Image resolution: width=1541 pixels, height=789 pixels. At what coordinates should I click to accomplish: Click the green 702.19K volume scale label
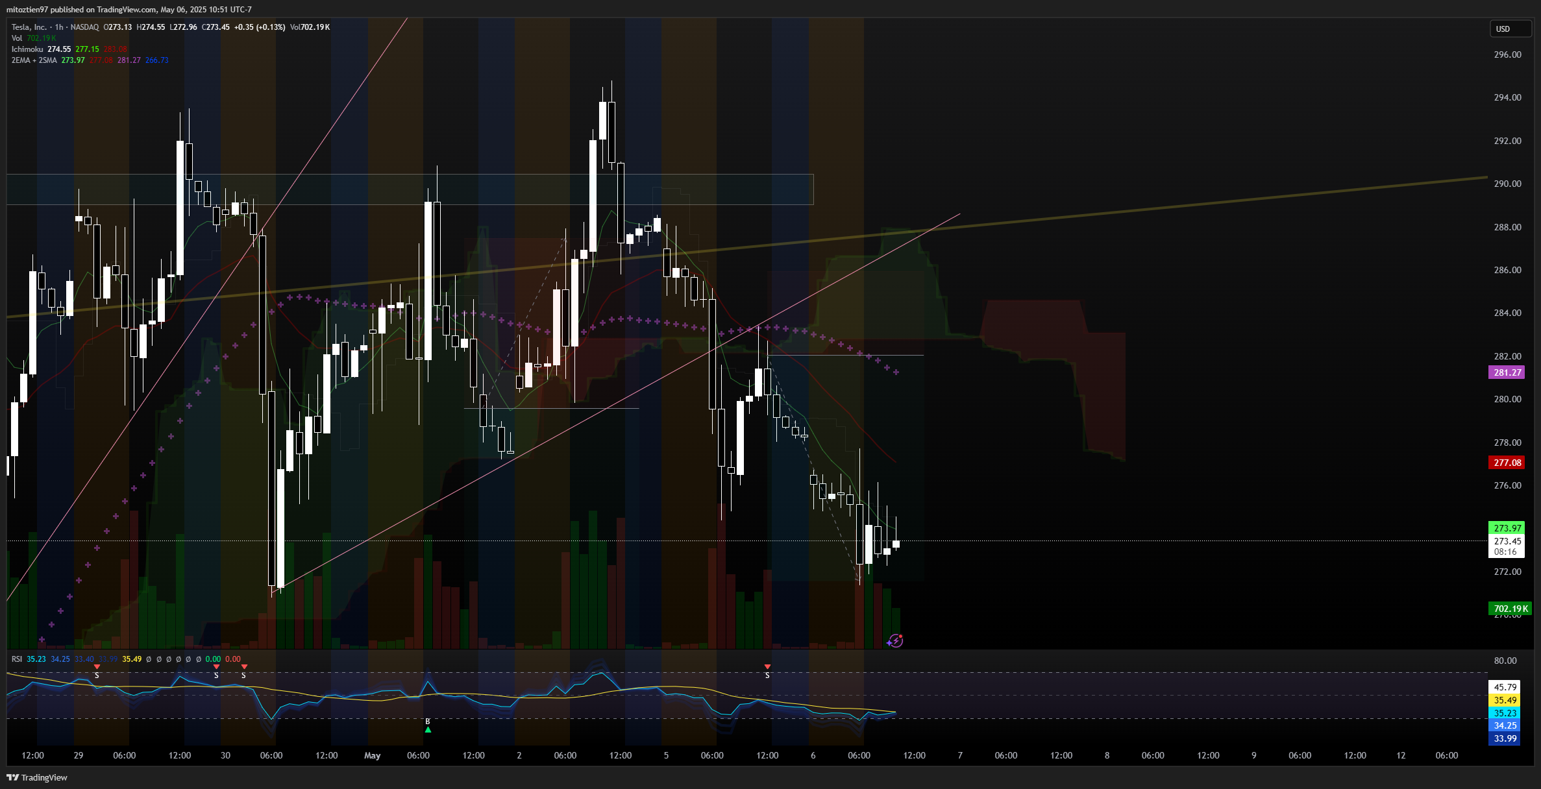click(x=1510, y=609)
